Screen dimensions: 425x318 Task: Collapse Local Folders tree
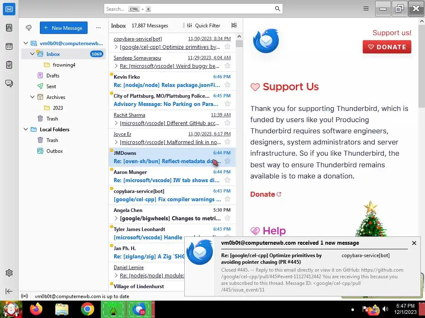pyautogui.click(x=26, y=129)
